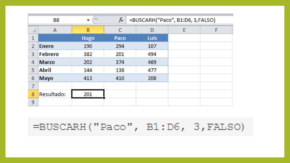Click result cell B8 showing 201
Image resolution: width=290 pixels, height=163 pixels.
(88, 94)
